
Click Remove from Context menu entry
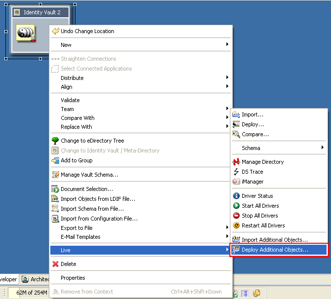(x=141, y=292)
